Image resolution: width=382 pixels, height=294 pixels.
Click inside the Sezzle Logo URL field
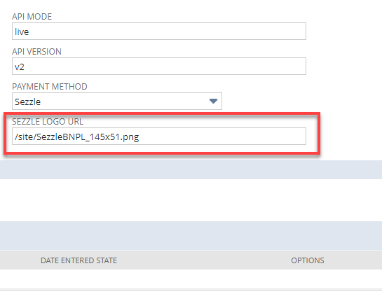click(159, 136)
